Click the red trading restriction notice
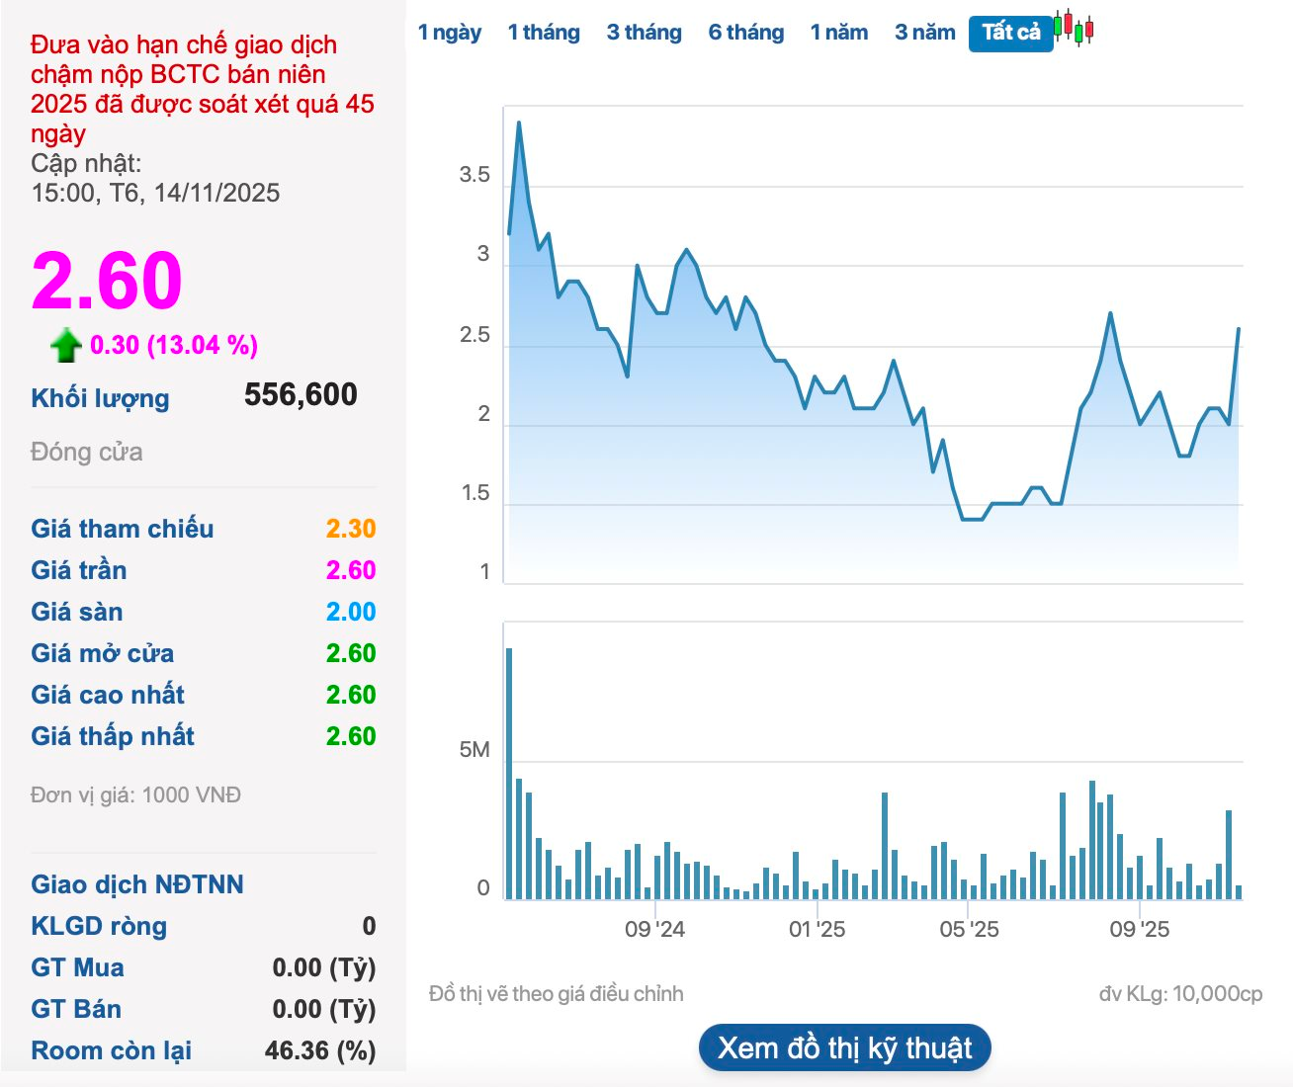The width and height of the screenshot is (1293, 1087). pyautogui.click(x=202, y=89)
